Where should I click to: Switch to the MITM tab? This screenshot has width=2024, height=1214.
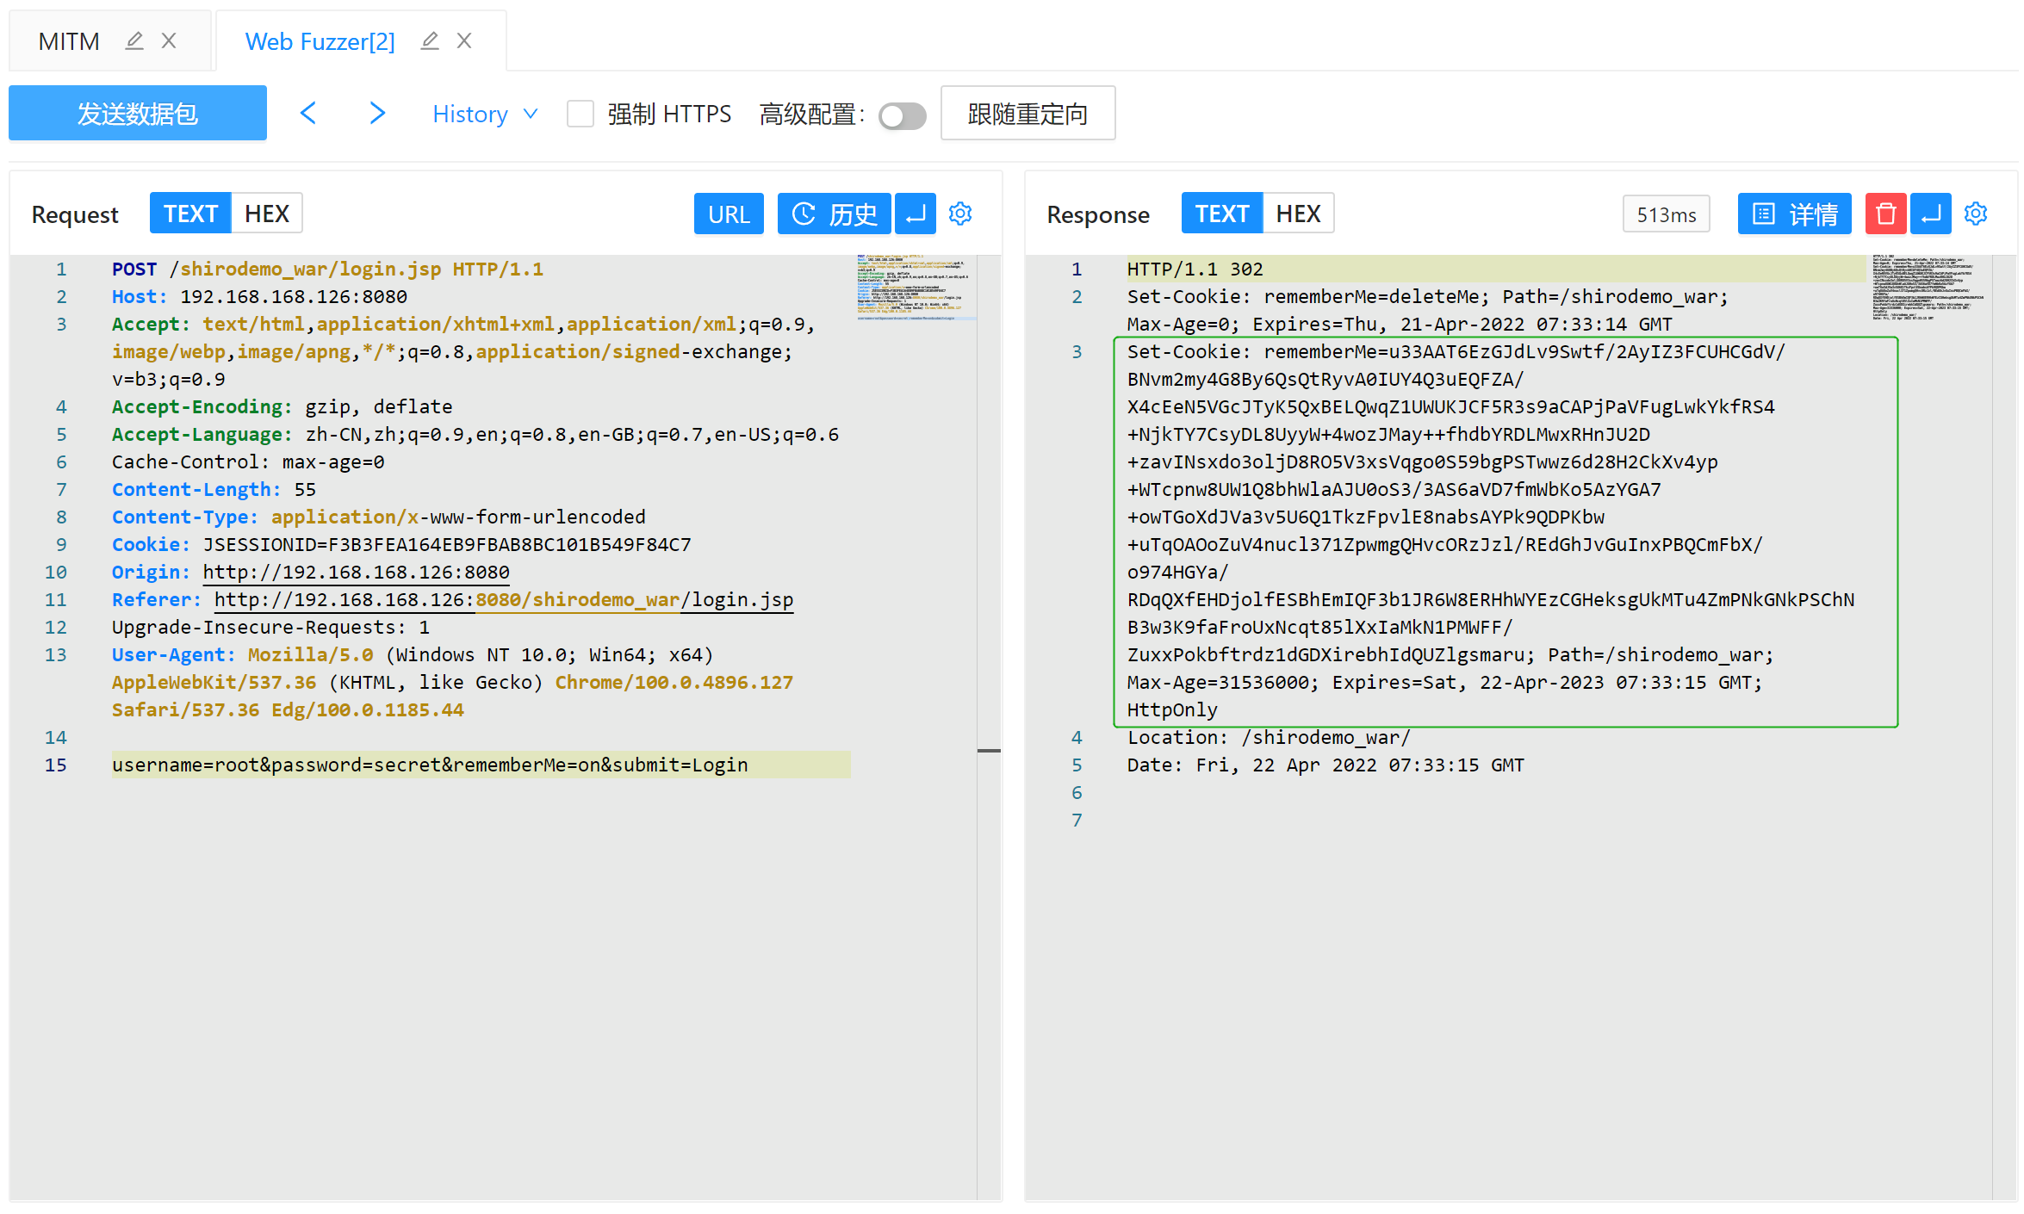click(69, 41)
